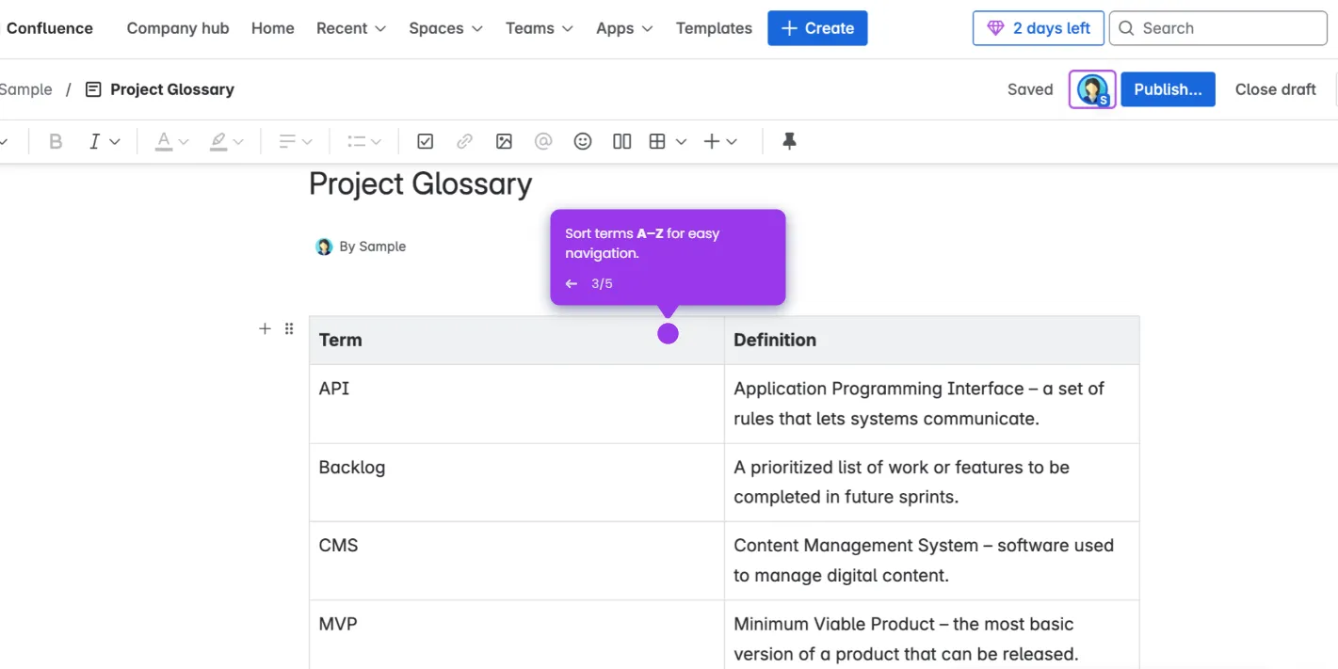Click the drag handle dots beside table
The image size is (1338, 669).
click(x=289, y=328)
